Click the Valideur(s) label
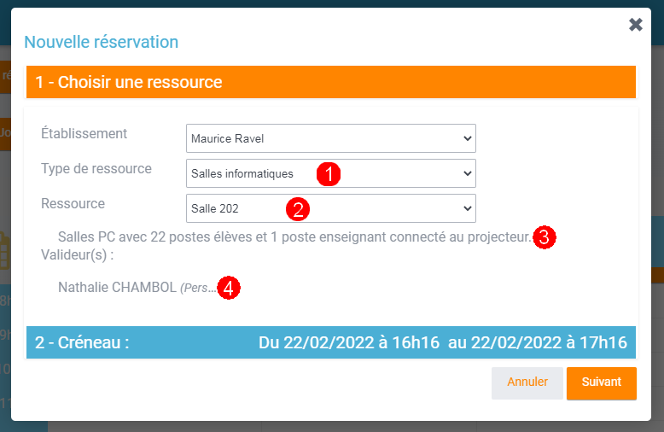Image resolution: width=664 pixels, height=432 pixels. (77, 254)
